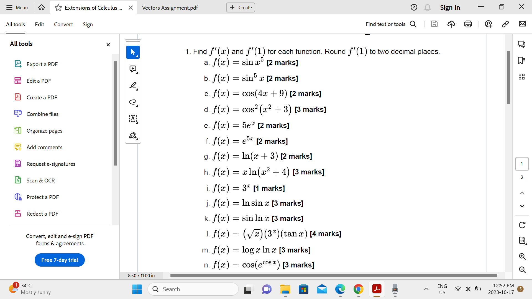Click the print document icon

pos(468,24)
